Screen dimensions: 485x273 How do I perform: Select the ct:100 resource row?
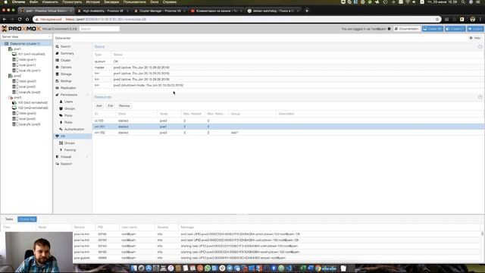[x=288, y=121]
